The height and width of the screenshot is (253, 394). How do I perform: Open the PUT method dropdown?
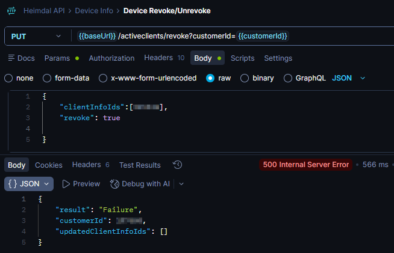tap(36, 37)
